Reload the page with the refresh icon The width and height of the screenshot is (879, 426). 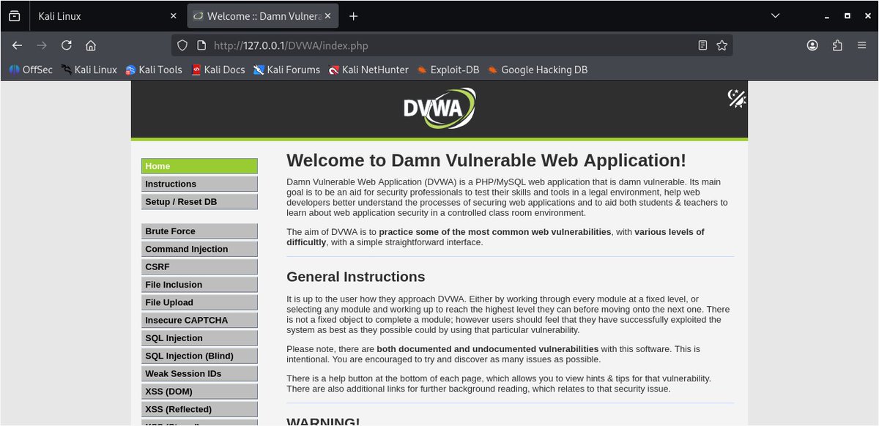(67, 45)
